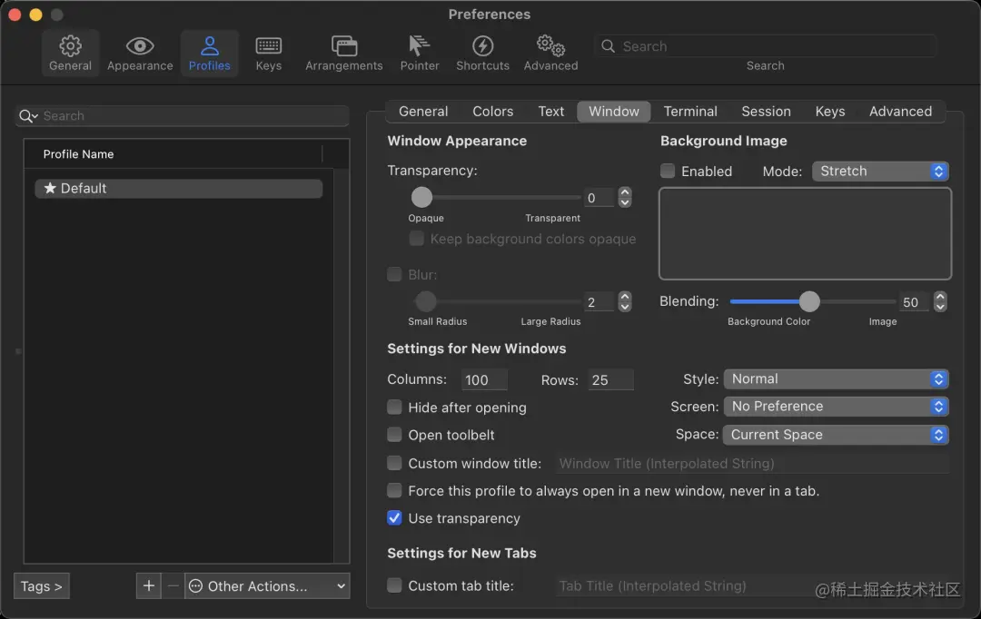The width and height of the screenshot is (981, 619).
Task: Switch to the General profile tab
Action: click(423, 112)
